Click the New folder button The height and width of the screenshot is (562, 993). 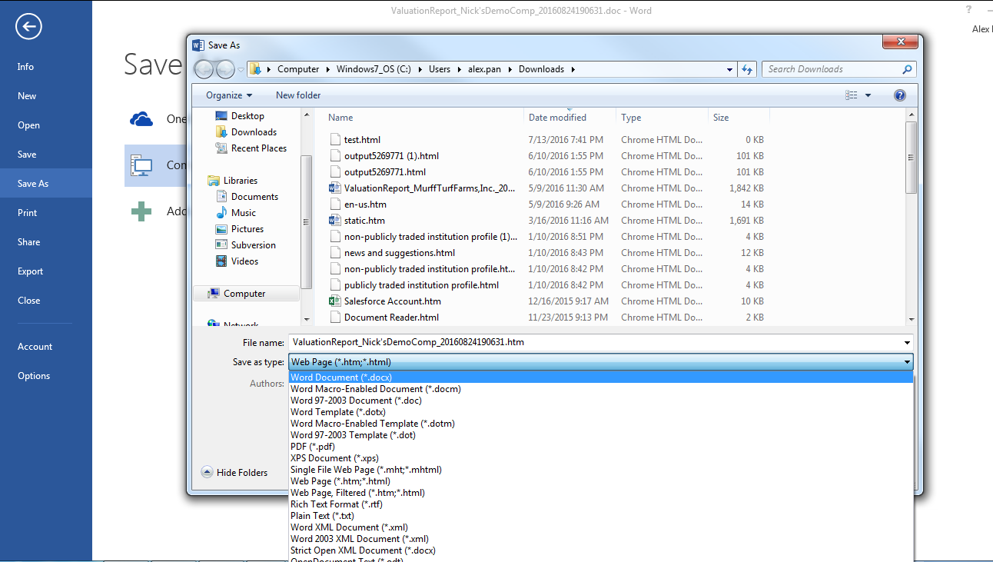[298, 95]
